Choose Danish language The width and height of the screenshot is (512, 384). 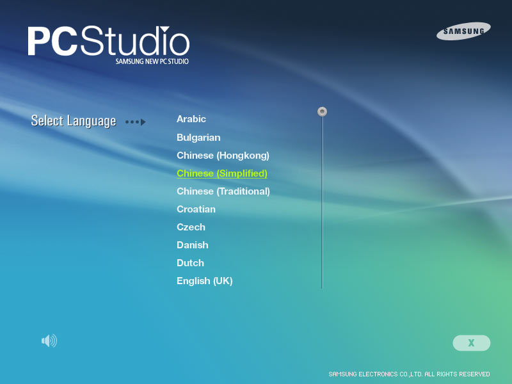(193, 245)
